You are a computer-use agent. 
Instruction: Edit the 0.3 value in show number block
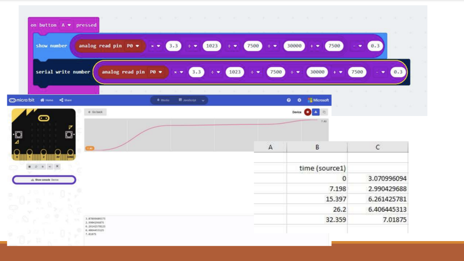(x=375, y=46)
